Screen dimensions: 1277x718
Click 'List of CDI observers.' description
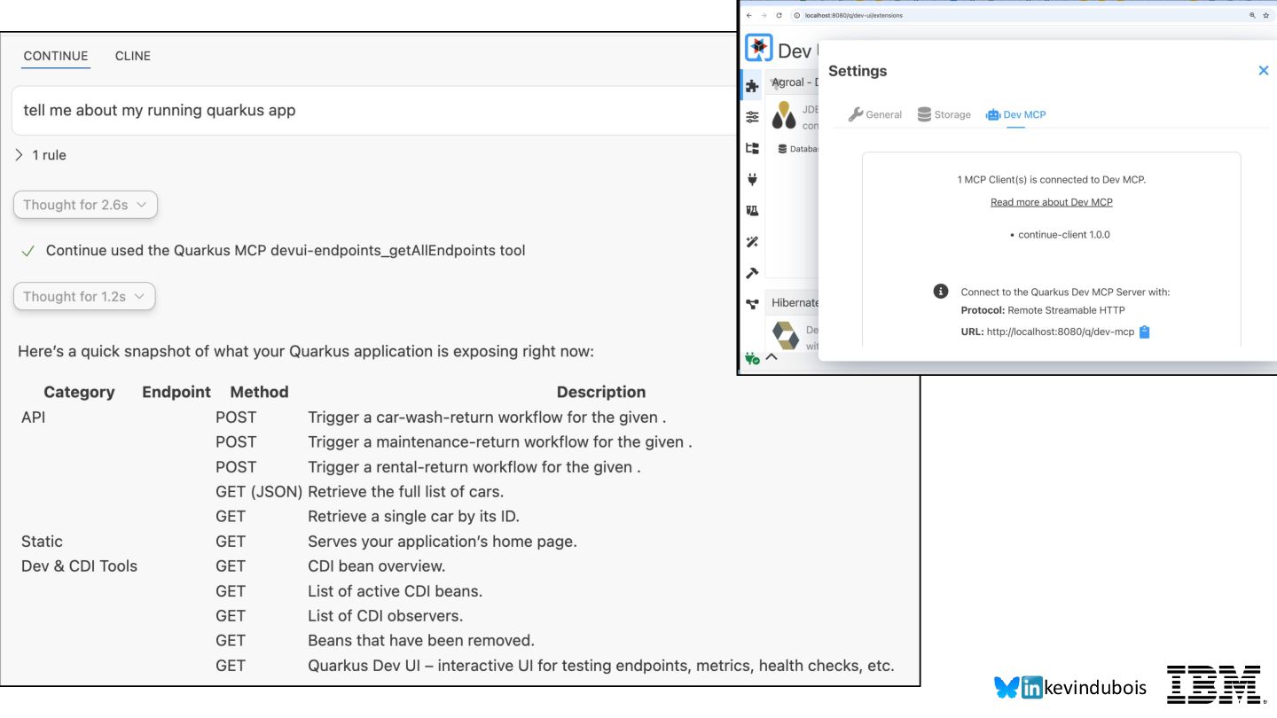click(x=385, y=615)
